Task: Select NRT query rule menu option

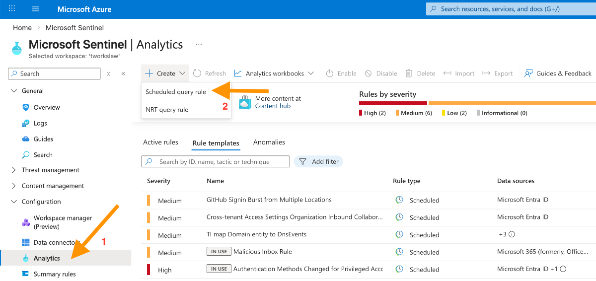Action: click(x=167, y=110)
